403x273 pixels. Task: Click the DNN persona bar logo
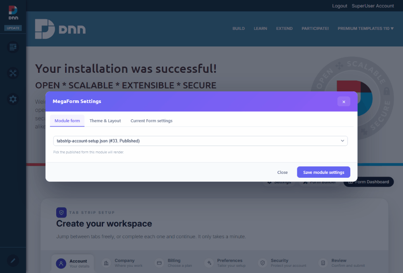pos(13,12)
